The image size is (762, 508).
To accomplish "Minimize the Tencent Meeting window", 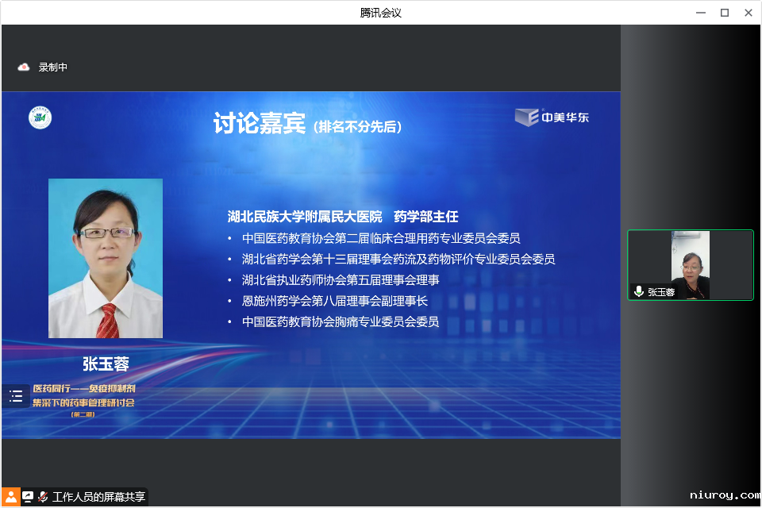I will [x=701, y=13].
